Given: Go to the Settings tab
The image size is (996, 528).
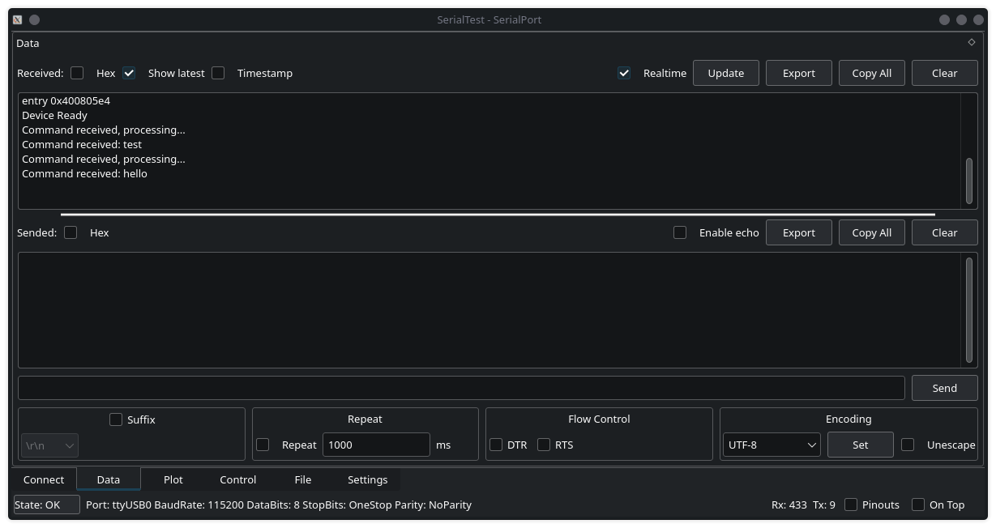Looking at the screenshot, I should 367,479.
